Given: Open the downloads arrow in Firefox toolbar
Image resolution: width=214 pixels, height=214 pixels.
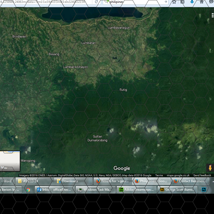Looking at the screenshot, I should click(x=192, y=2).
